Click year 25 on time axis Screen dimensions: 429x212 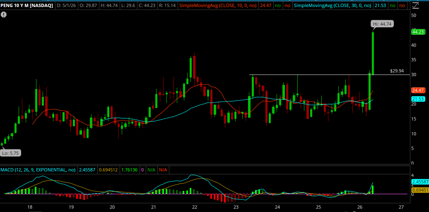click(318, 207)
